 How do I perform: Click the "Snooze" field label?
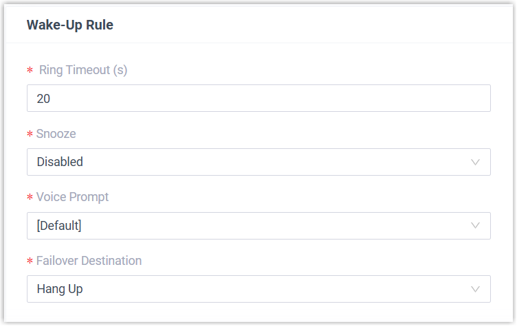tap(57, 133)
